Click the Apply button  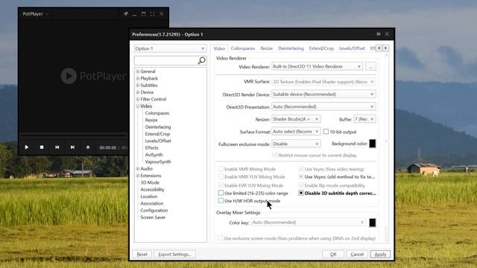[x=380, y=255]
